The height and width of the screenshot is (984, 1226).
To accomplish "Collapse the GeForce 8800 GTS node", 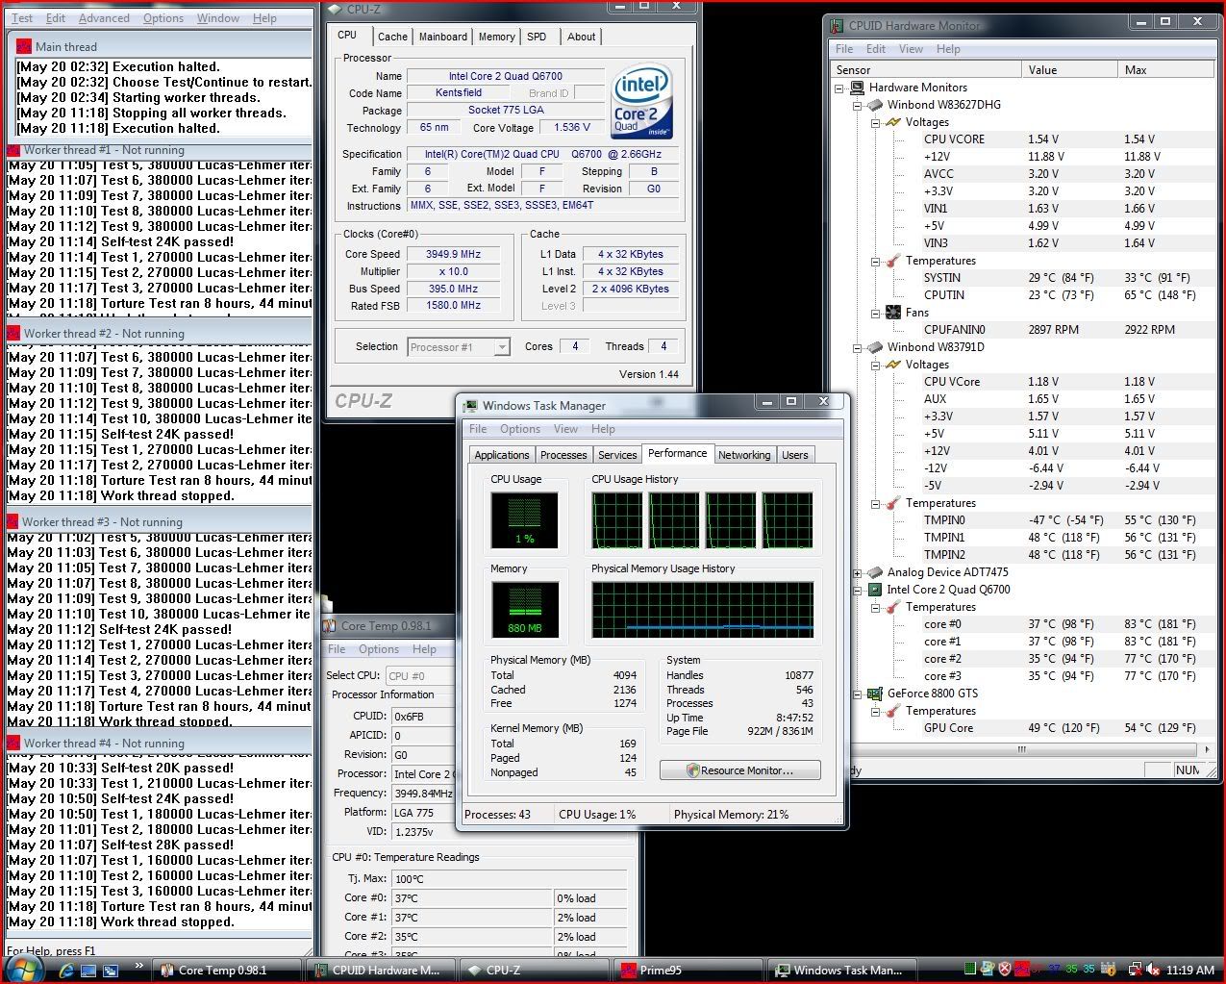I will [857, 694].
